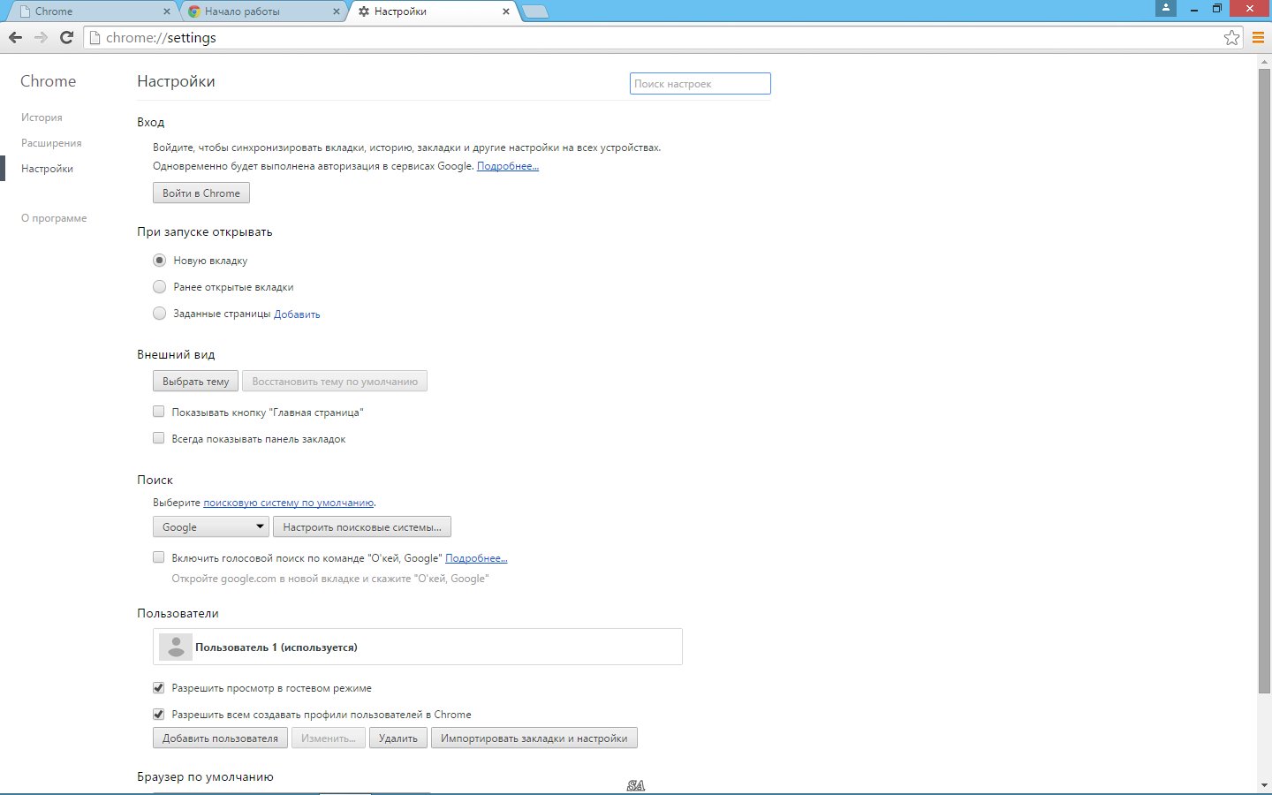This screenshot has width=1272, height=795.
Task: Click the Войти в Chrome button
Action: coord(201,193)
